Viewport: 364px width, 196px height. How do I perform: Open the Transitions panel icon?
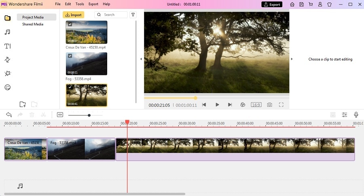click(7, 60)
